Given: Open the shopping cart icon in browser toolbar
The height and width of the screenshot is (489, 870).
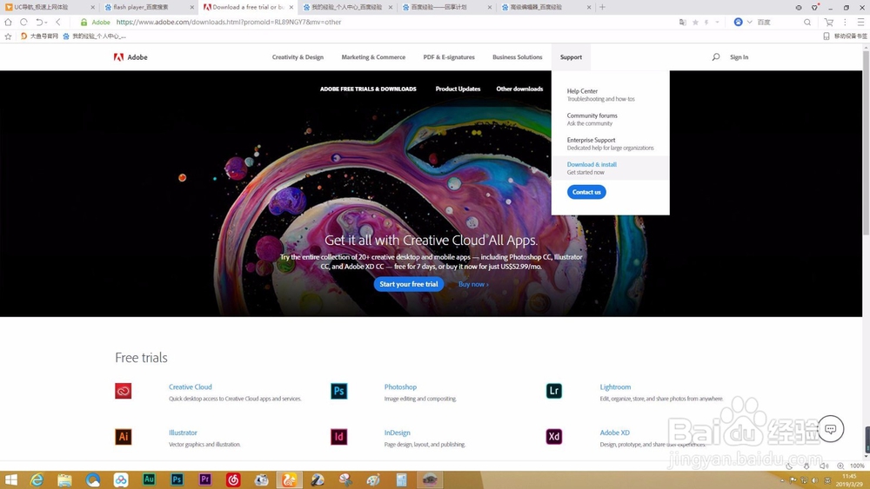Looking at the screenshot, I should [829, 23].
